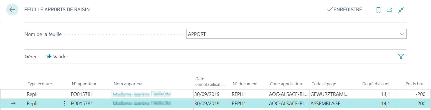Expand the Nom de la feuille dropdown
The width and height of the screenshot is (431, 110).
pos(401,34)
